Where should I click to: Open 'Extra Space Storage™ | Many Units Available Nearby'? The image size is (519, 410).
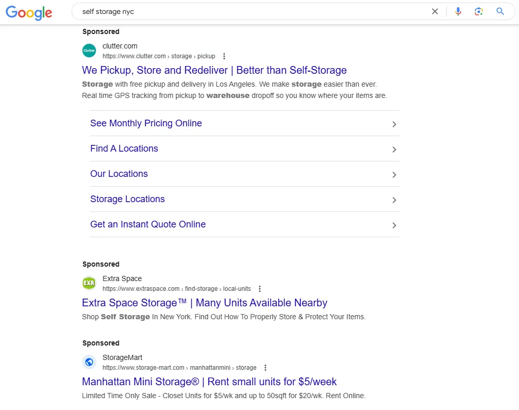(205, 303)
